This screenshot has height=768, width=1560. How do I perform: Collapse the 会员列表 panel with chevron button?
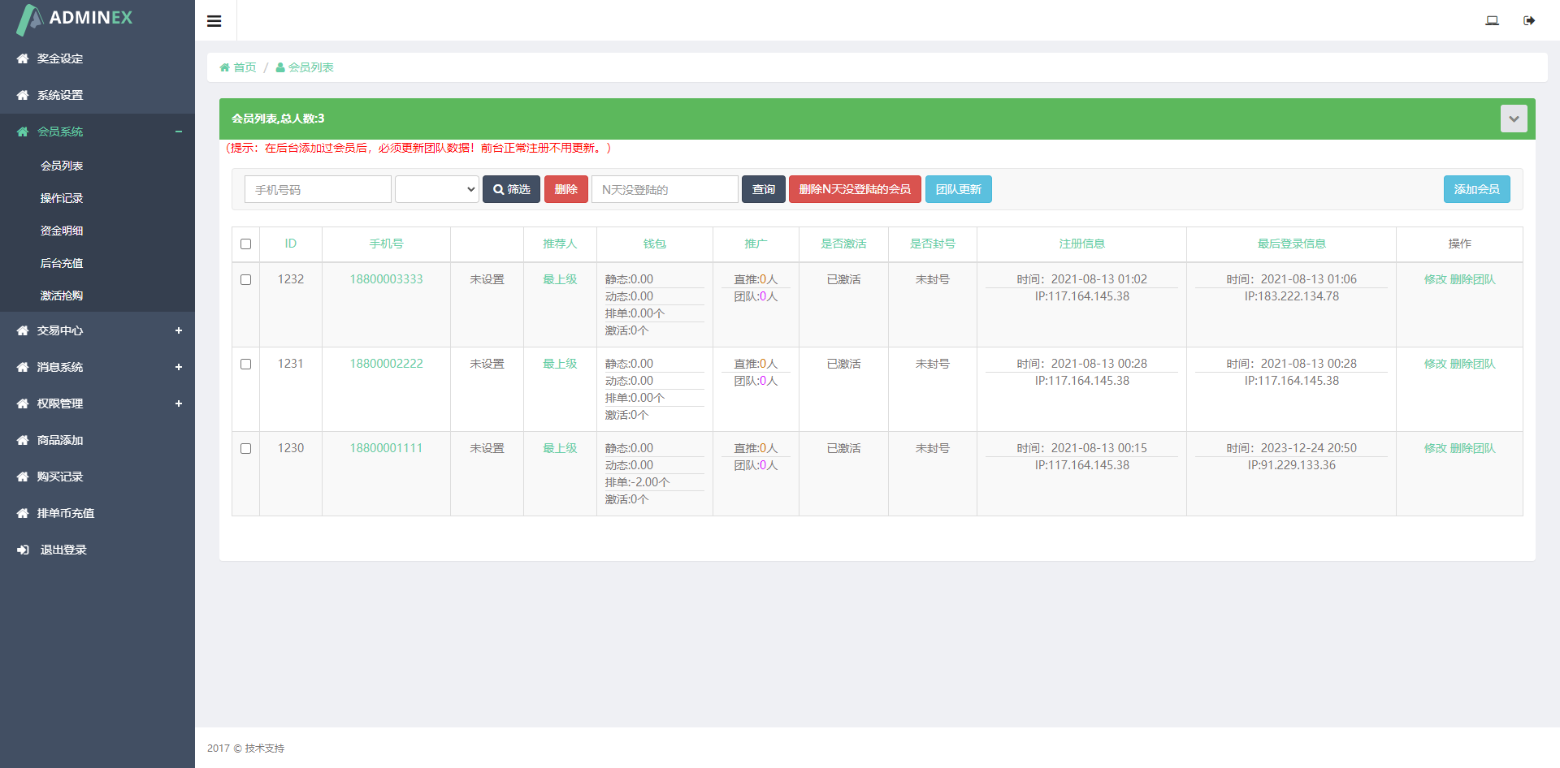coord(1514,119)
